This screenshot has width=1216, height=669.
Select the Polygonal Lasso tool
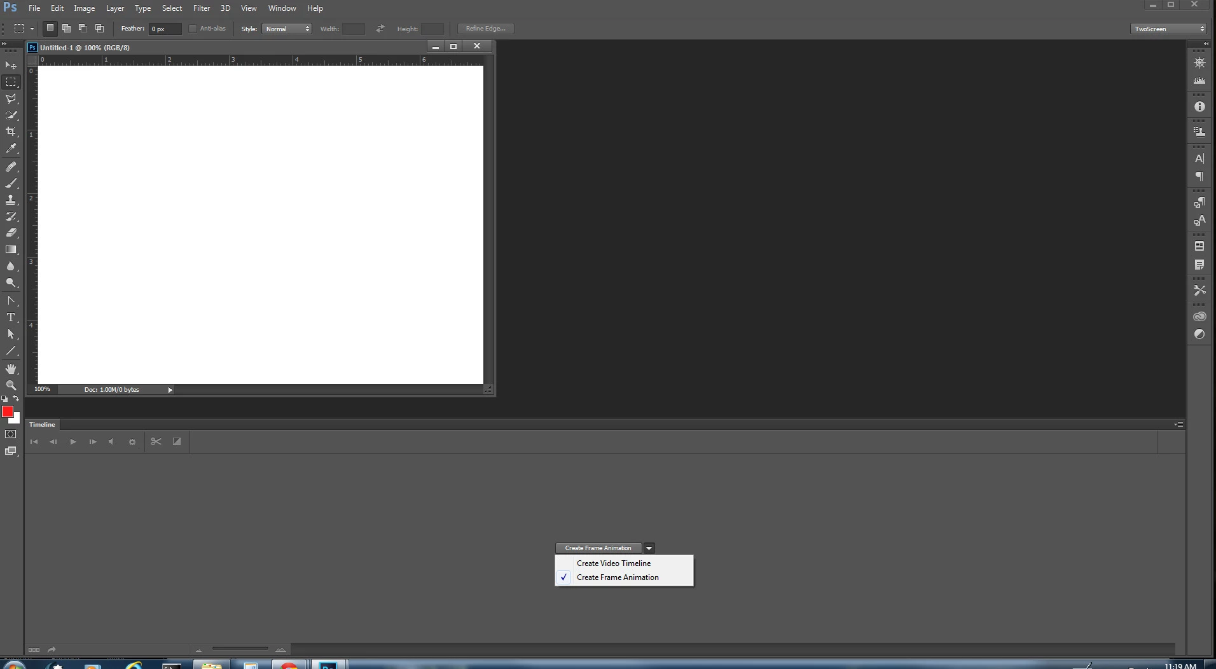pos(11,99)
